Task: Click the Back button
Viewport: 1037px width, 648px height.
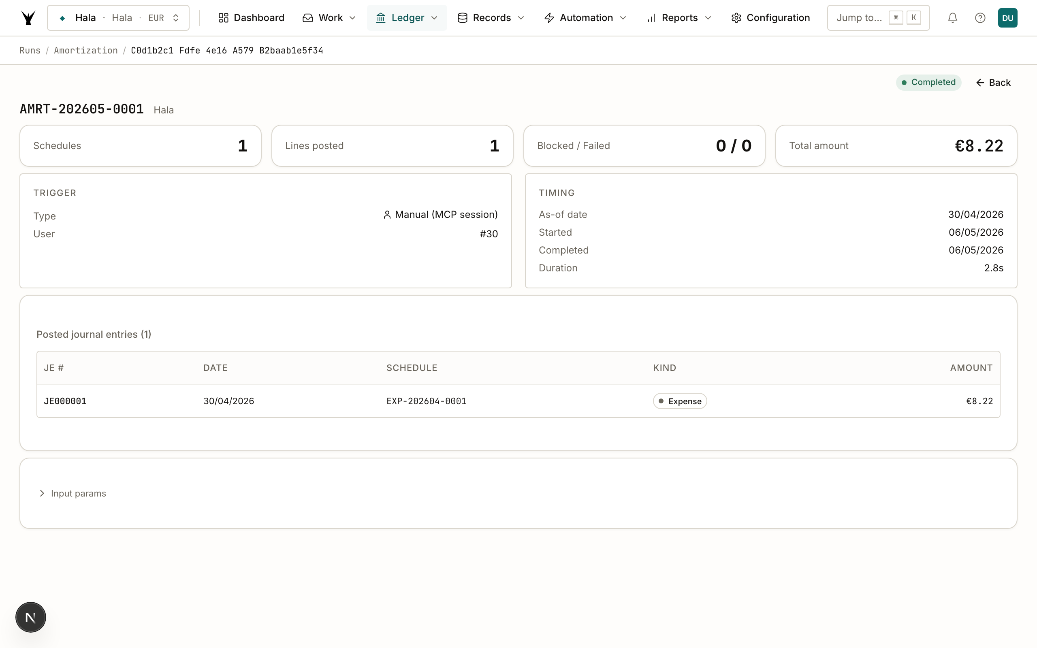Action: pyautogui.click(x=993, y=82)
